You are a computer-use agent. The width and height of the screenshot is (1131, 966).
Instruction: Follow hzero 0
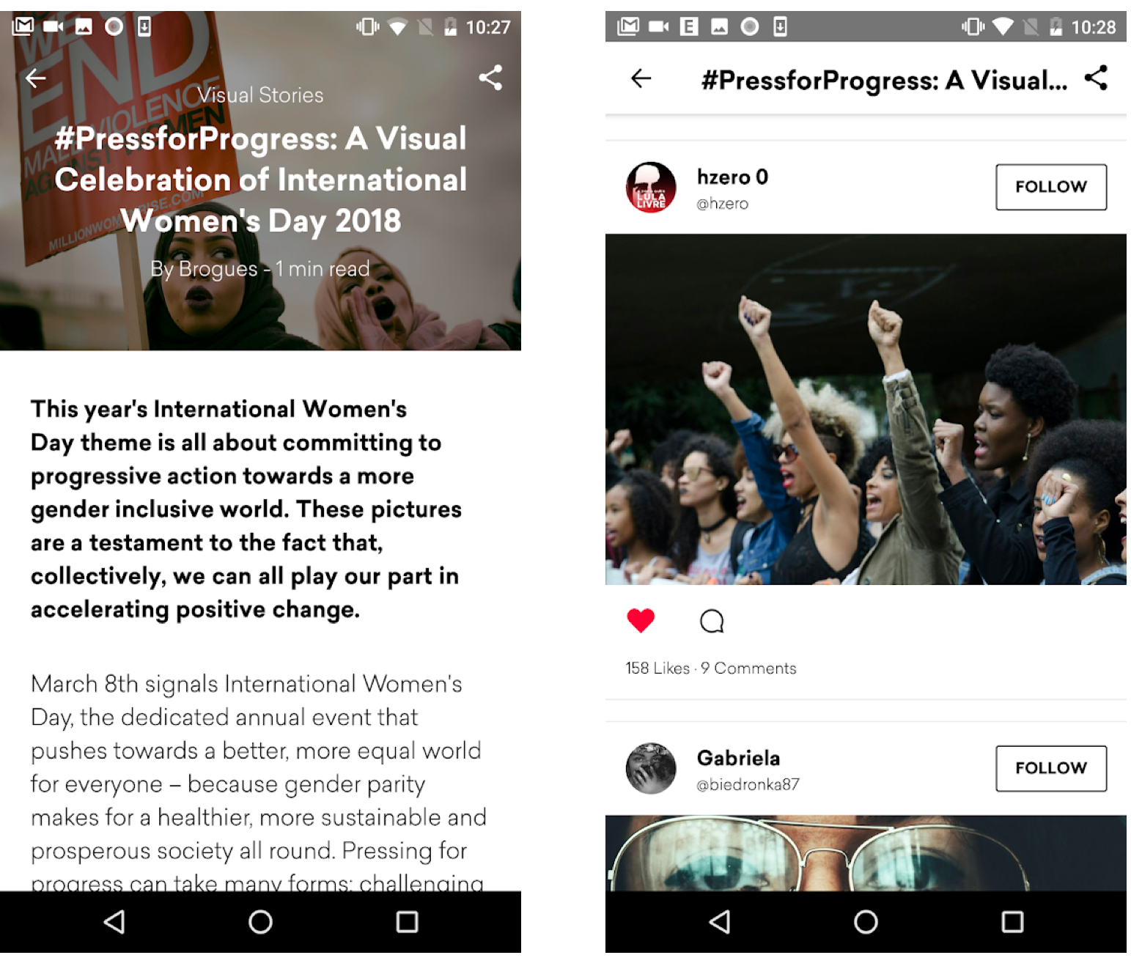(x=1050, y=187)
